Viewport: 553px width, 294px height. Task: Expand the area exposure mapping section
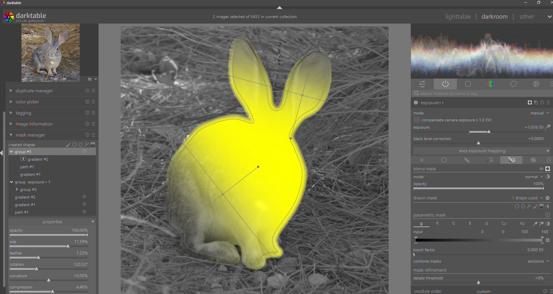482,151
